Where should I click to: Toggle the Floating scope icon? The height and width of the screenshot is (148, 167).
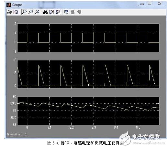(66, 12)
